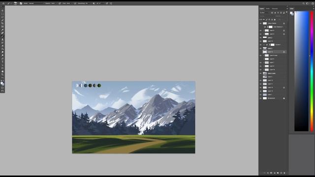Select the Move tool
The image size is (315, 177).
2,10
